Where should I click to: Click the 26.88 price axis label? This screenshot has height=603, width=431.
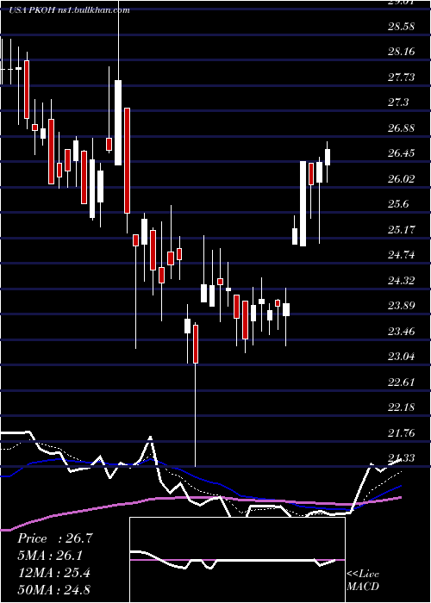(x=401, y=128)
